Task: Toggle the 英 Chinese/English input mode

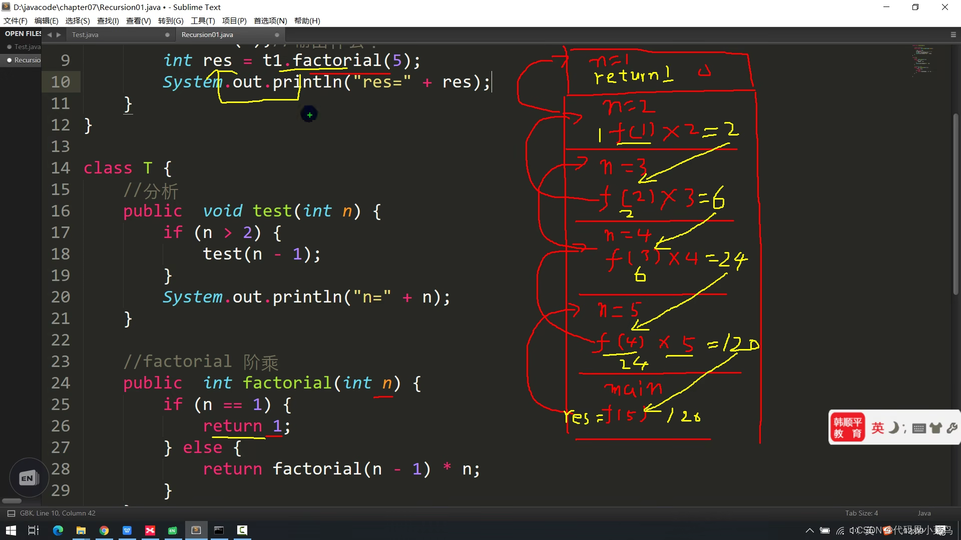Action: 877,428
